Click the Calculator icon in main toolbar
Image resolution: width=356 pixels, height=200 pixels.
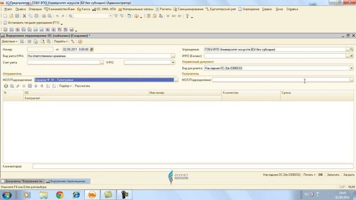point(149,16)
